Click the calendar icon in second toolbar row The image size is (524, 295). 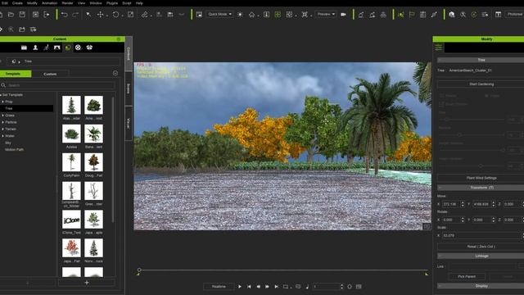coord(22,29)
